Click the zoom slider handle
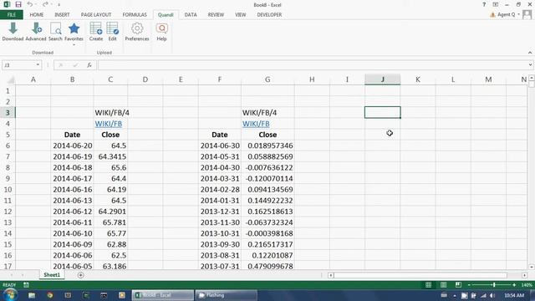535x301 pixels. [x=494, y=284]
